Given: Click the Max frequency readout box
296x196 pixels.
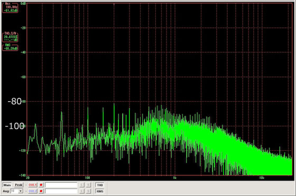Looking at the screenshot, I should pos(10,7).
